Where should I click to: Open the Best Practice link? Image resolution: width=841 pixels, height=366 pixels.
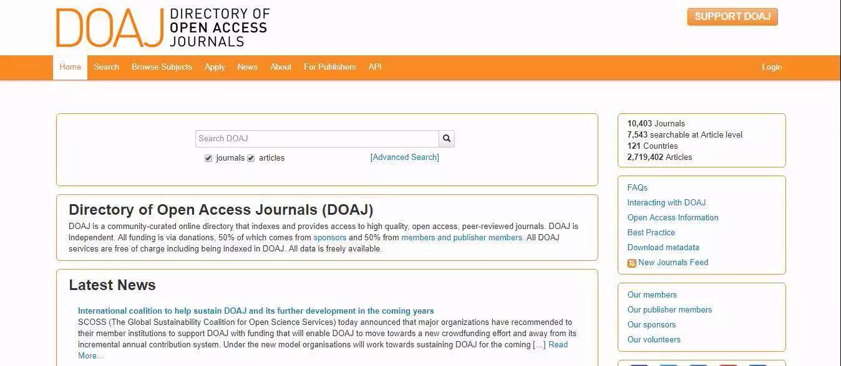[x=651, y=232]
